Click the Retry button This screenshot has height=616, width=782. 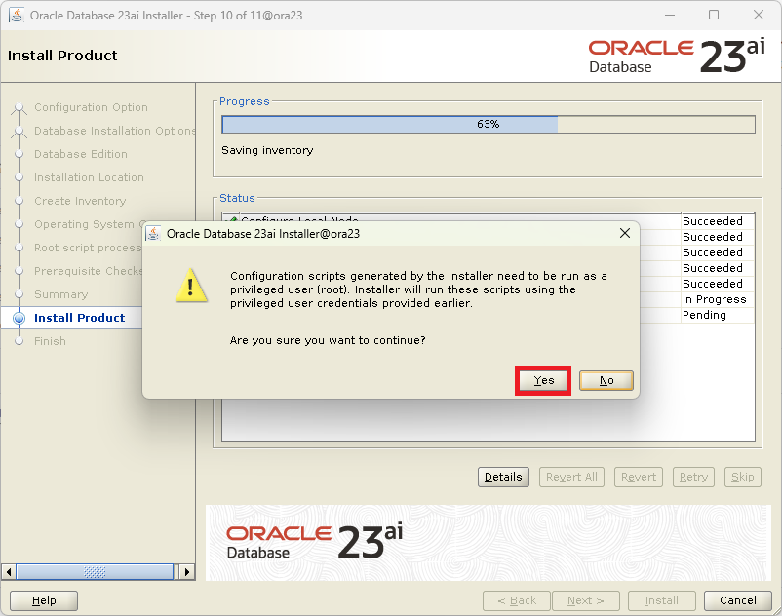click(x=693, y=477)
